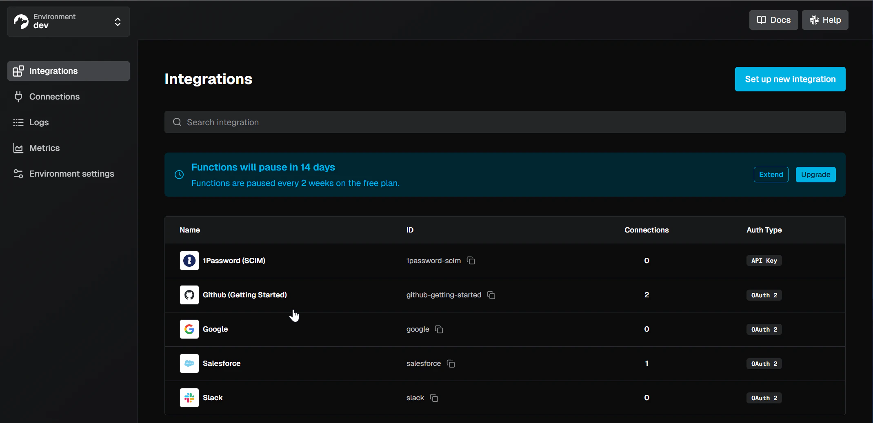Click the Functions will pause in 14 days heading
The image size is (873, 423).
coord(263,167)
